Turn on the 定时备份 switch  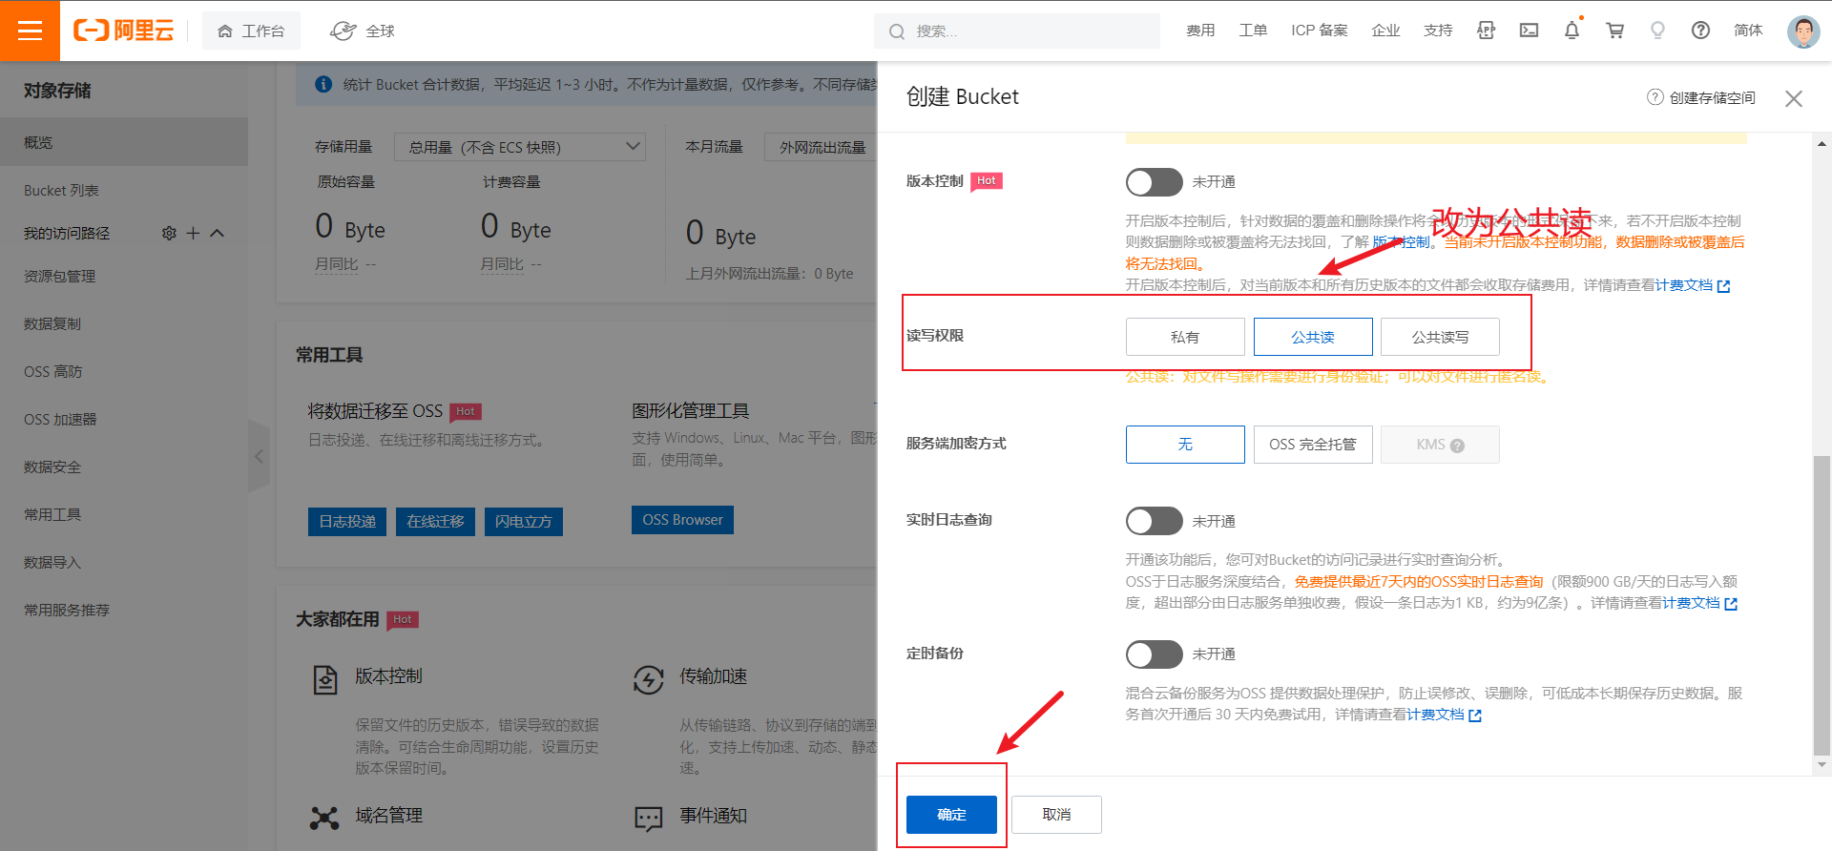click(x=1154, y=654)
